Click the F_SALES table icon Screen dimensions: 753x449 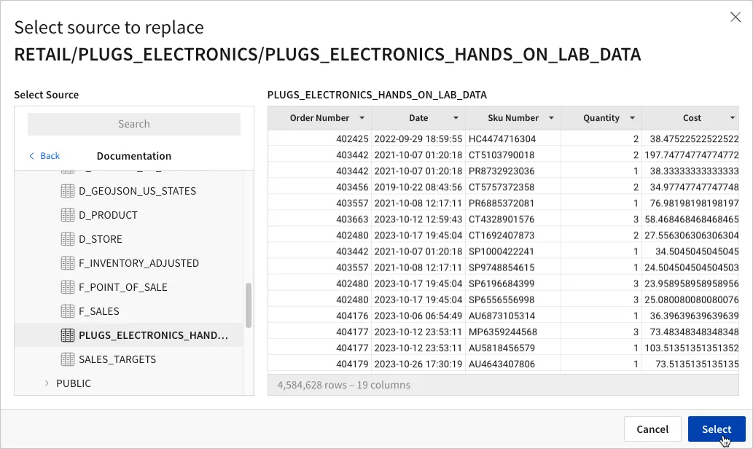click(68, 311)
